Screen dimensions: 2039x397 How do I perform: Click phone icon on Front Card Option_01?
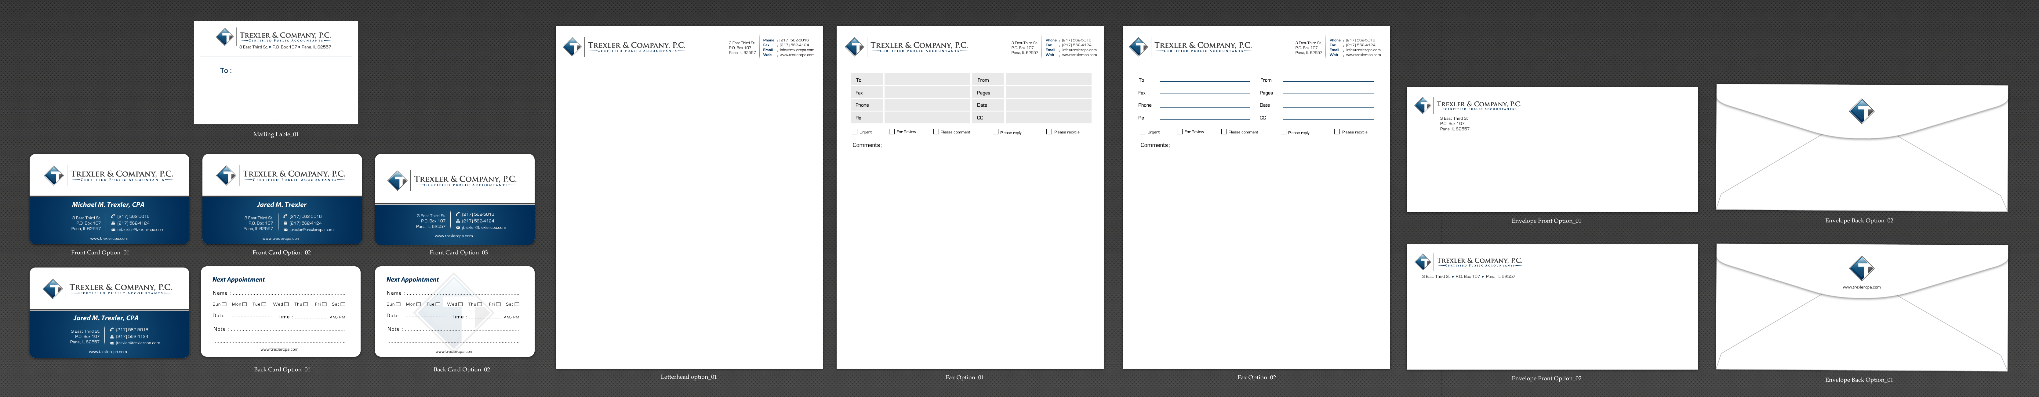(x=113, y=216)
